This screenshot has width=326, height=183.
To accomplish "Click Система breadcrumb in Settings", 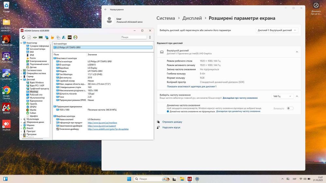I will pyautogui.click(x=166, y=18).
